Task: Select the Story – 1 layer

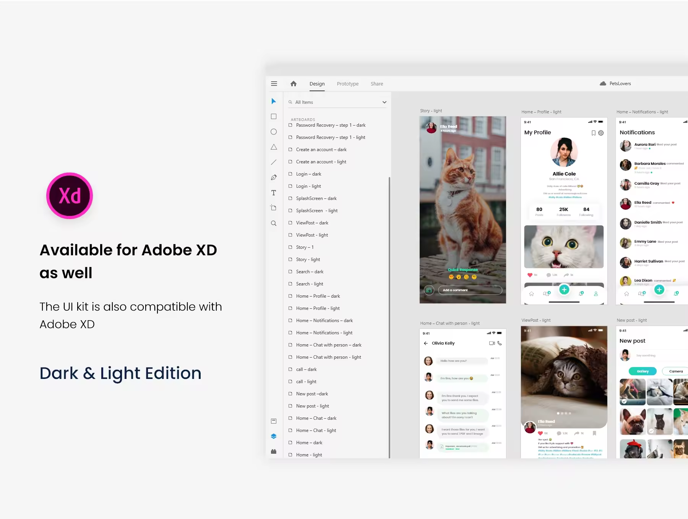Action: [305, 247]
